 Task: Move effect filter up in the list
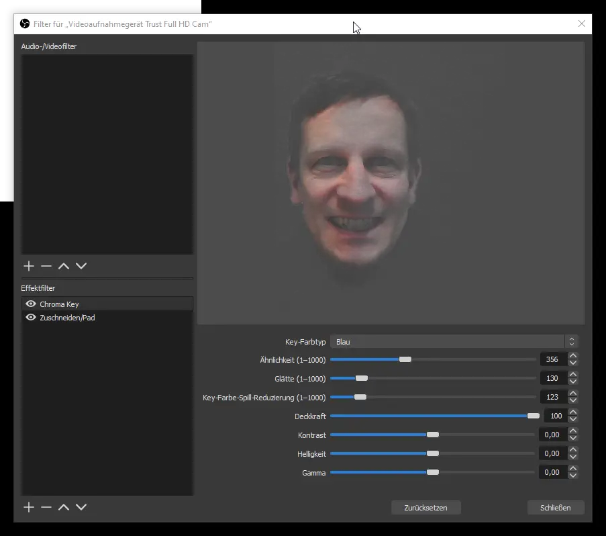[x=64, y=507]
